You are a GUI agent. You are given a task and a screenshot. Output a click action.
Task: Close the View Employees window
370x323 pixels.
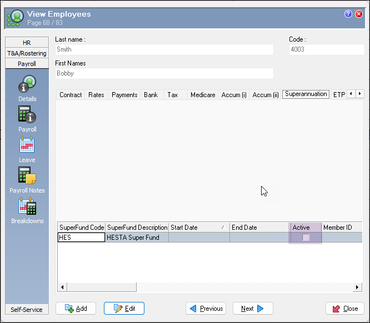click(359, 14)
